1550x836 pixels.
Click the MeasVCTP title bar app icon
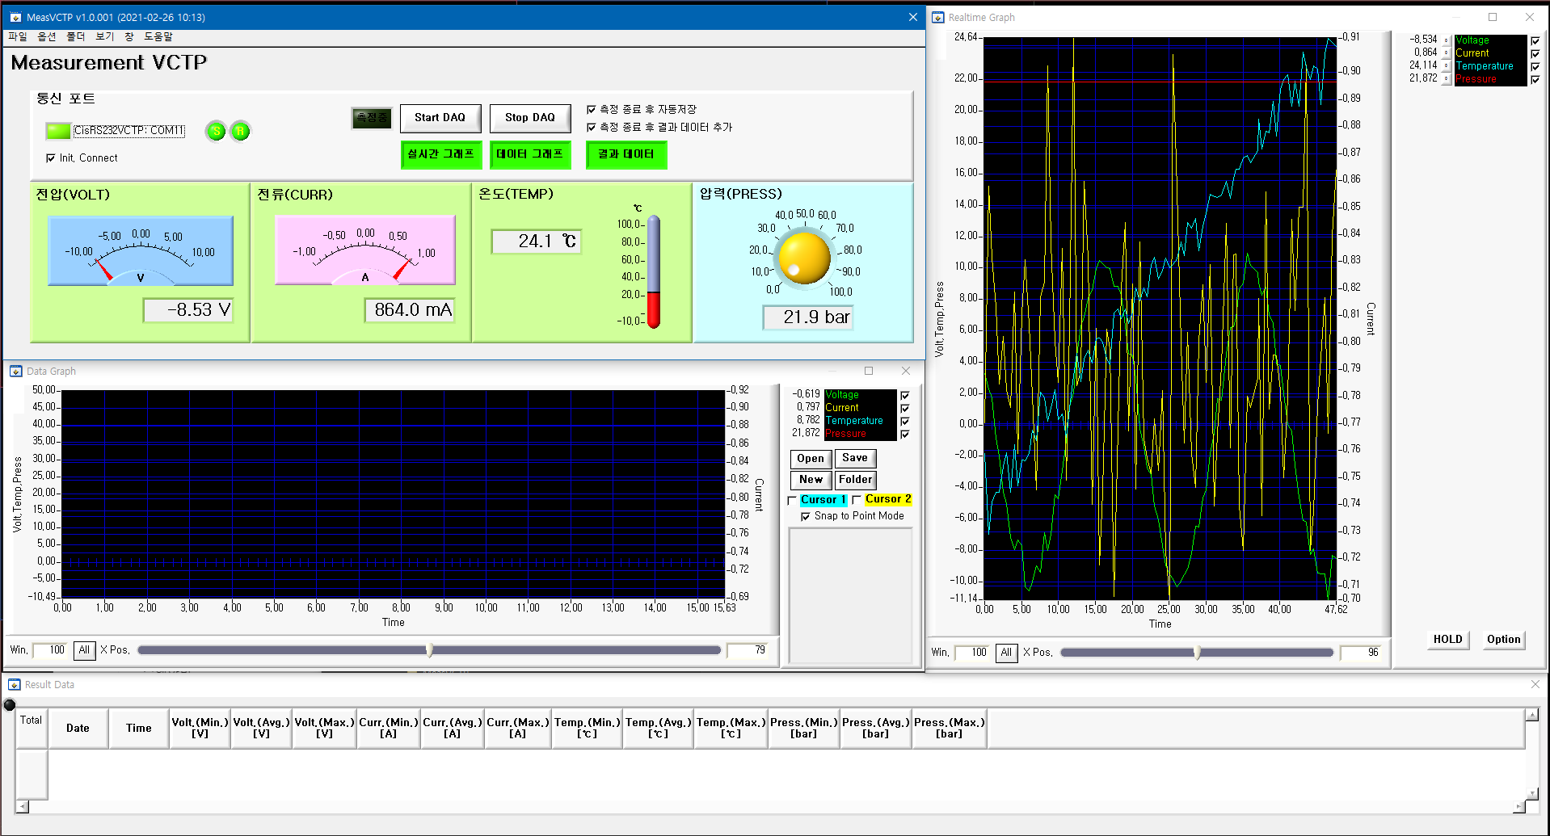pos(15,17)
